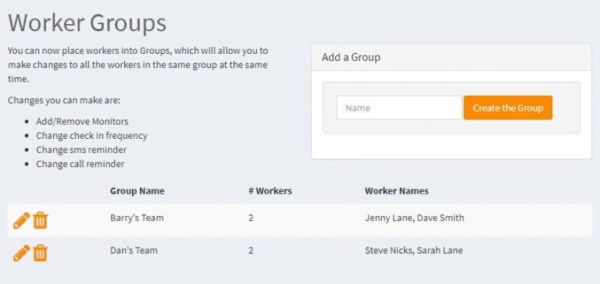Click 'Steve Nicks, Sarah Lane' worker names
The height and width of the screenshot is (284, 600).
(x=413, y=250)
